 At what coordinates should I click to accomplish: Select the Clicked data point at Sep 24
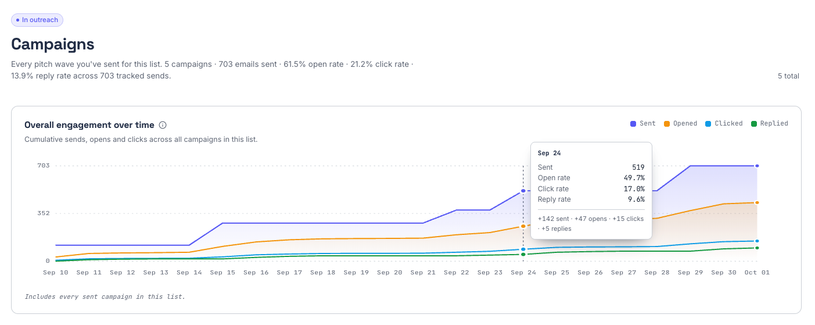click(x=523, y=249)
